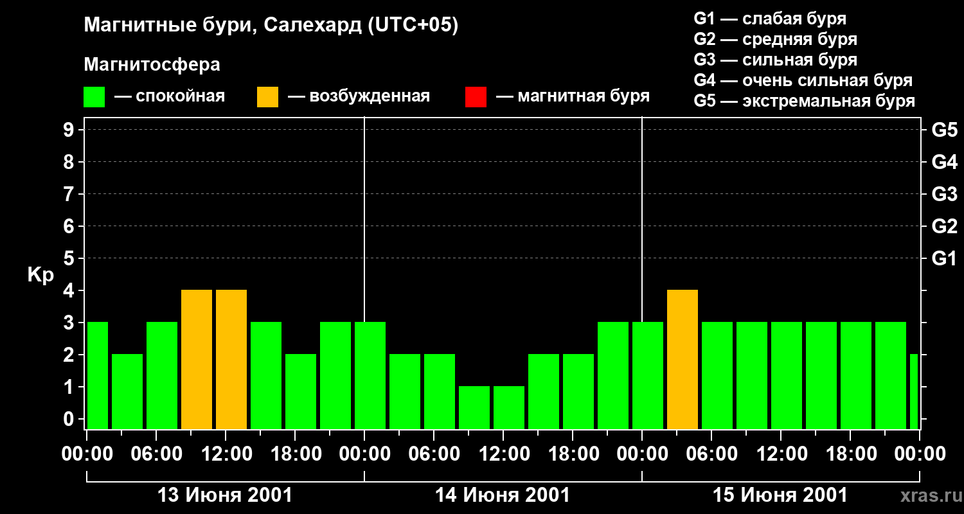Click the Kp 1 bar at 12:00–15:00 on 14 June
964x514 pixels.
(509, 408)
